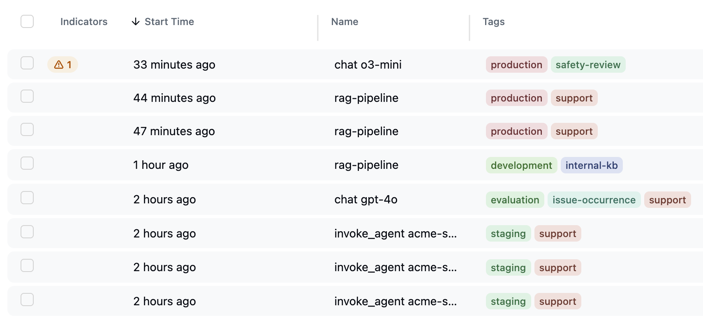Click support tag on chat gpt-4o row
Image resolution: width=703 pixels, height=318 pixels.
[667, 200]
